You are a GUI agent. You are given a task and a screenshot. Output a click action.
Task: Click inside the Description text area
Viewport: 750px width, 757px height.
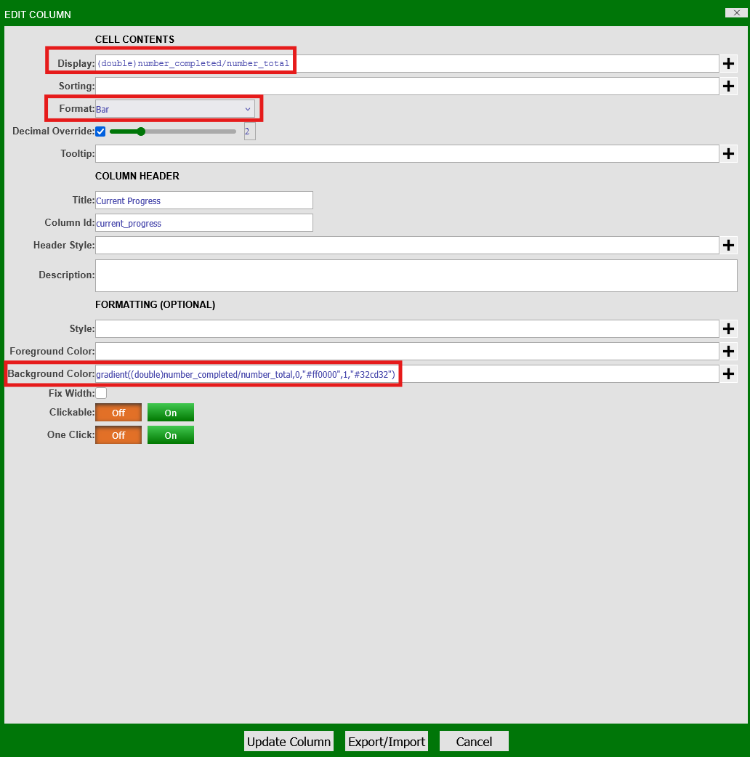click(416, 275)
